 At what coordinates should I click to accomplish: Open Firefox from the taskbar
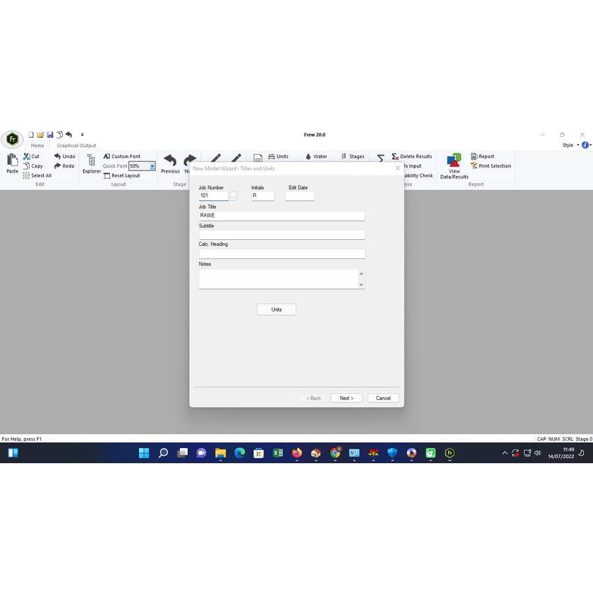coord(297,453)
